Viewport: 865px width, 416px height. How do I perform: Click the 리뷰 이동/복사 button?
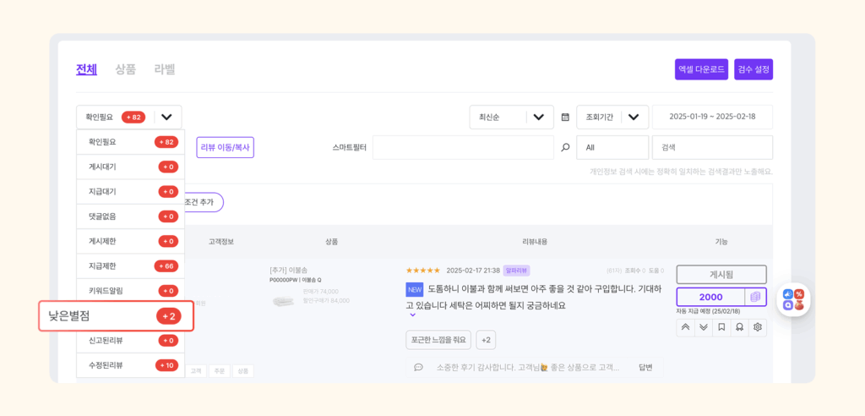click(225, 147)
